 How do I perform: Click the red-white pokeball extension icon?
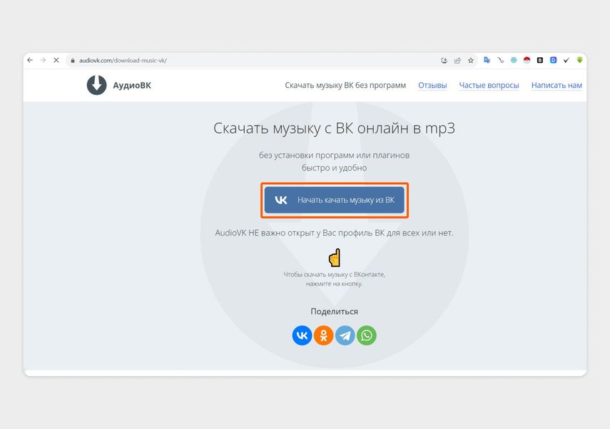pyautogui.click(x=527, y=60)
